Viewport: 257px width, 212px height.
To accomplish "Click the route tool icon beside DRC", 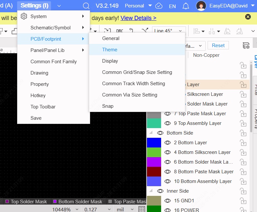I will pyautogui.click(x=132, y=30).
